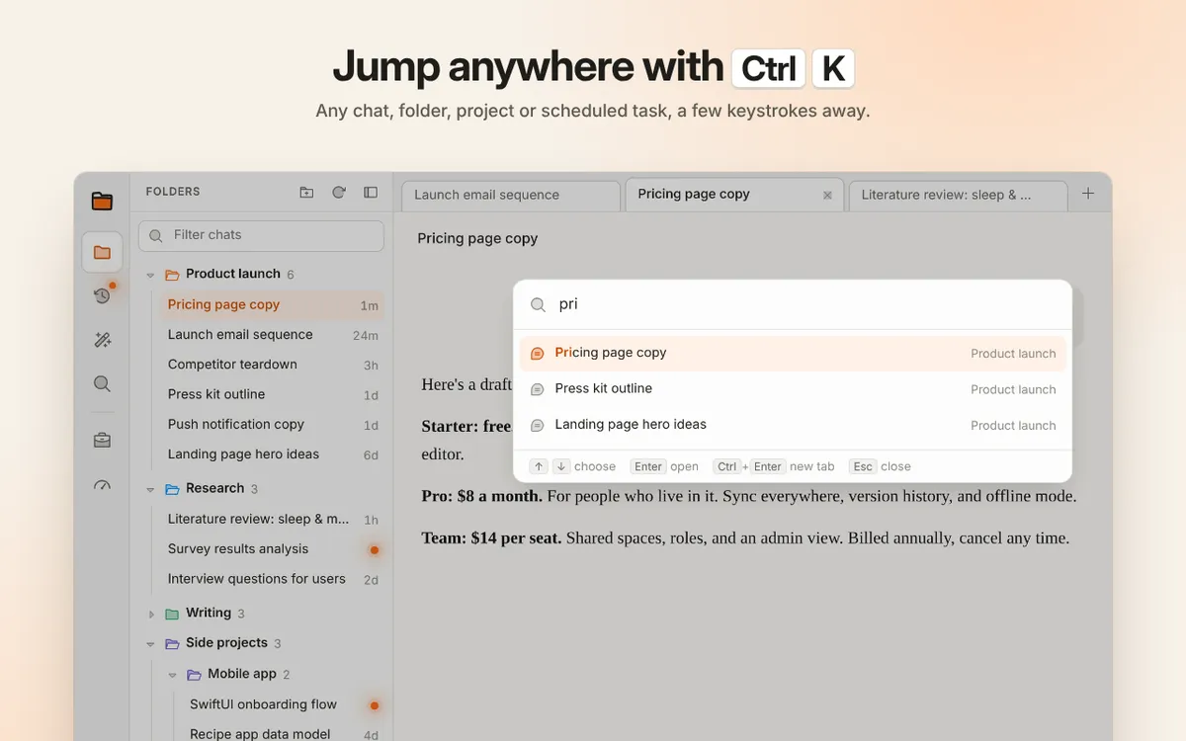Select Press kit outline result in palette
The image size is (1186, 741).
coord(793,389)
